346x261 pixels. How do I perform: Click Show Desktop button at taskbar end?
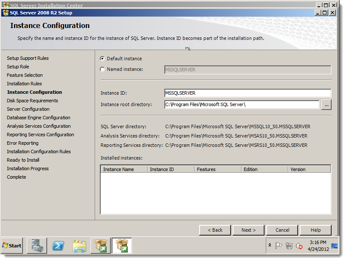click(x=335, y=246)
